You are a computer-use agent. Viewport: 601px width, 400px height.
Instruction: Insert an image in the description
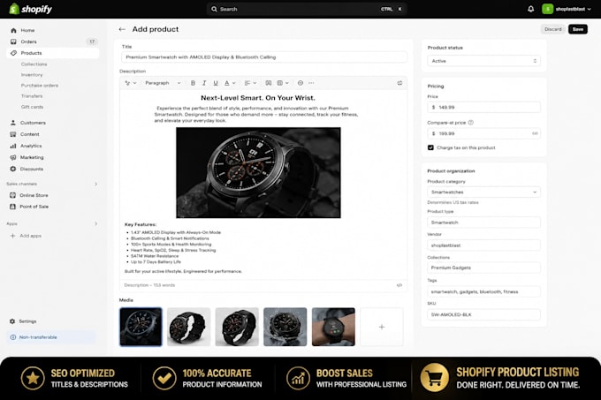tap(269, 83)
